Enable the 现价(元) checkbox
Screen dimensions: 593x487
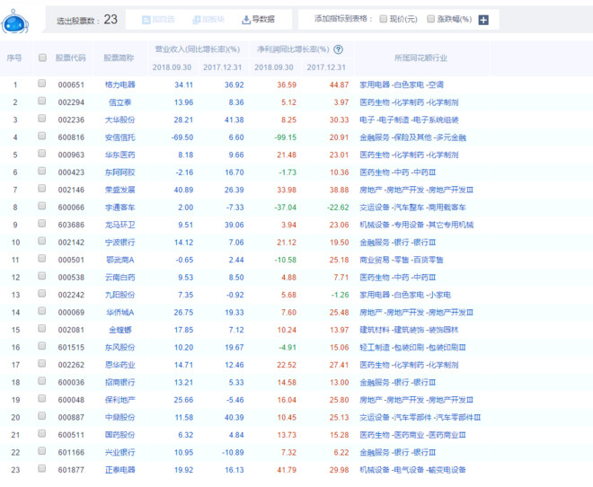pyautogui.click(x=385, y=19)
